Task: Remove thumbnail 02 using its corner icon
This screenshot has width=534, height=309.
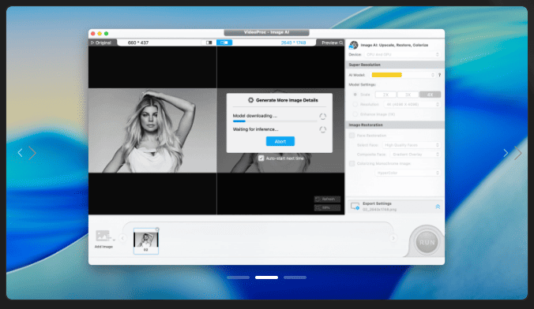Action: pos(157,229)
